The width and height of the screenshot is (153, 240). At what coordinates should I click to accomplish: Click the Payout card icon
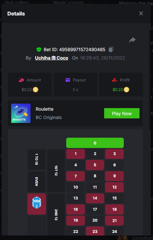[68, 80]
